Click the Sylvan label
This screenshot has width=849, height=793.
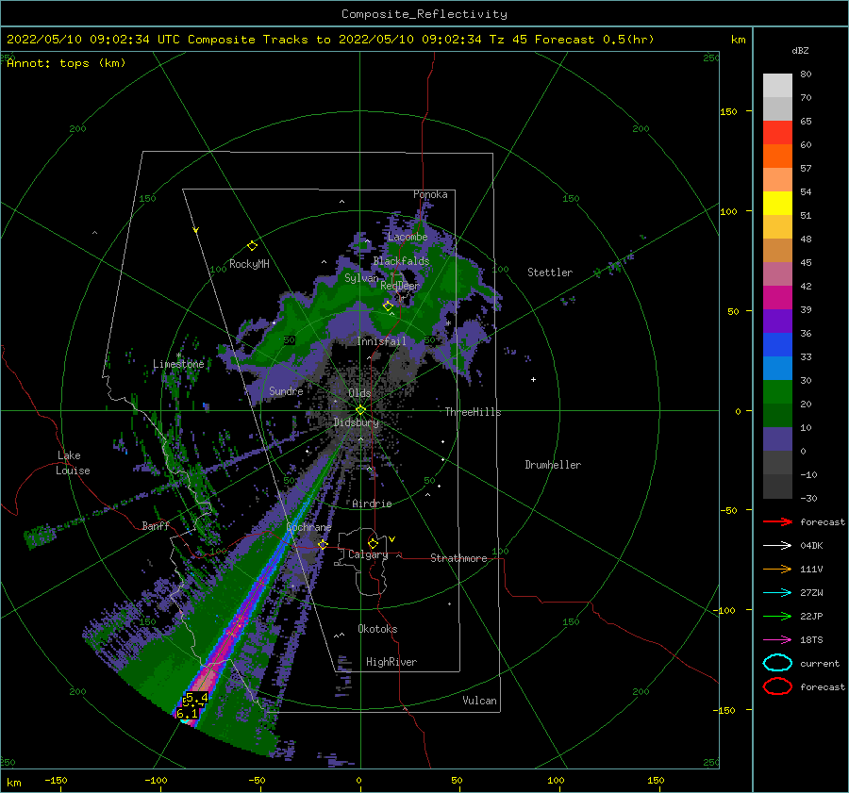pyautogui.click(x=361, y=278)
